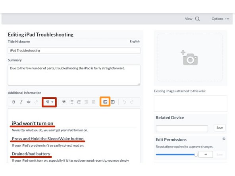Place cursor in "iPad won't turn on" heading
The height and width of the screenshot is (176, 235).
tap(33, 123)
